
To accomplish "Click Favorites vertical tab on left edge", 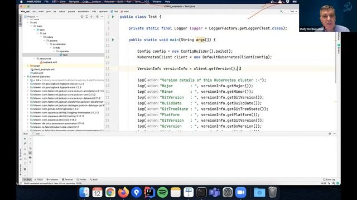I will coord(21,170).
